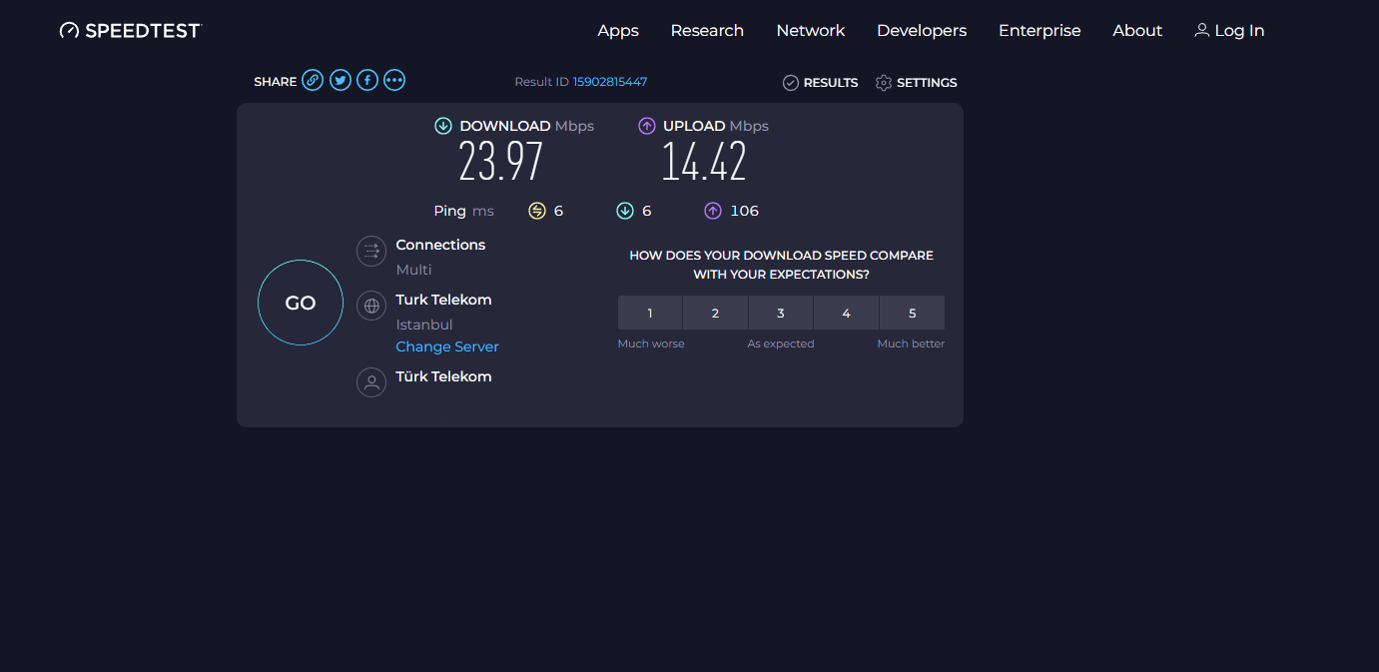Open the Network menu
This screenshot has width=1379, height=672.
pyautogui.click(x=810, y=31)
